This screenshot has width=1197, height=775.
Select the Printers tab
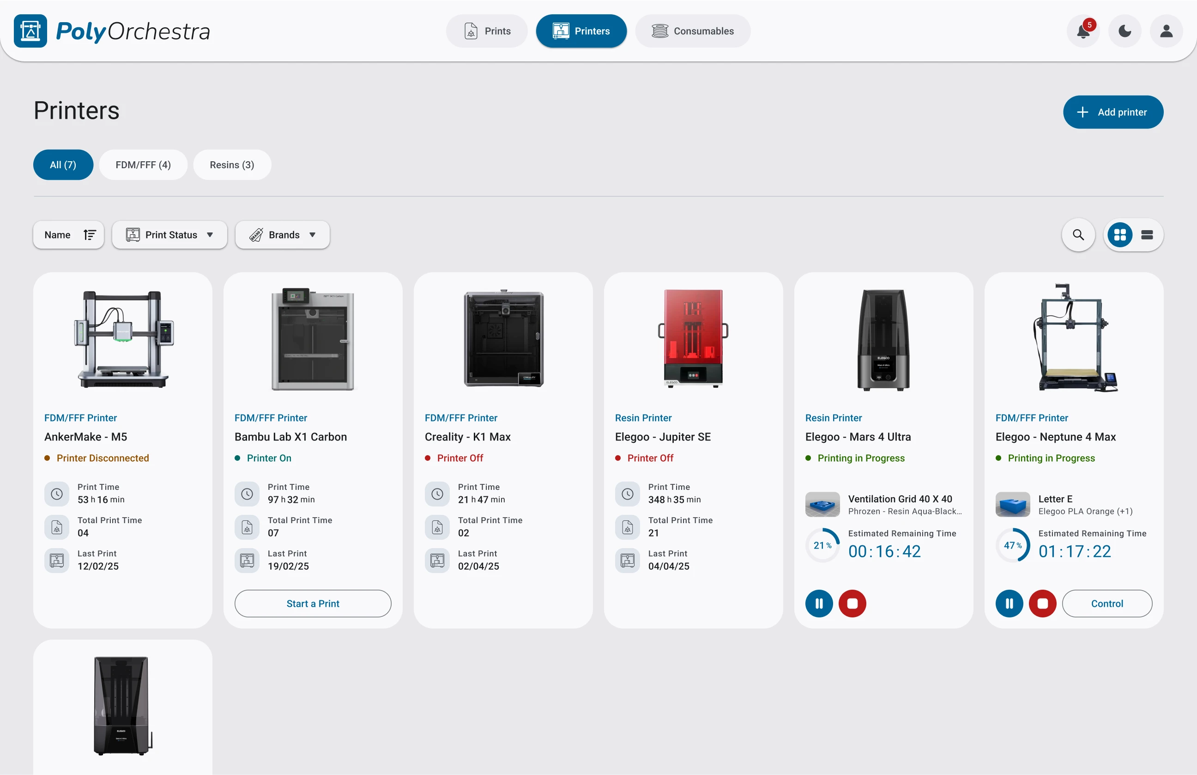[x=580, y=31]
